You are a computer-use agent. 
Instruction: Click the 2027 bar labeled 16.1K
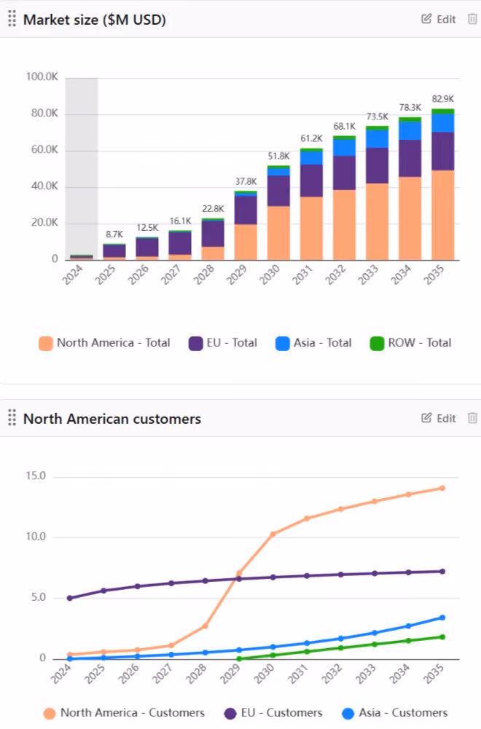[180, 245]
